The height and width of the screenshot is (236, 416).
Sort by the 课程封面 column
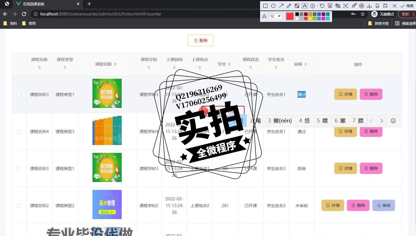[x=115, y=64]
